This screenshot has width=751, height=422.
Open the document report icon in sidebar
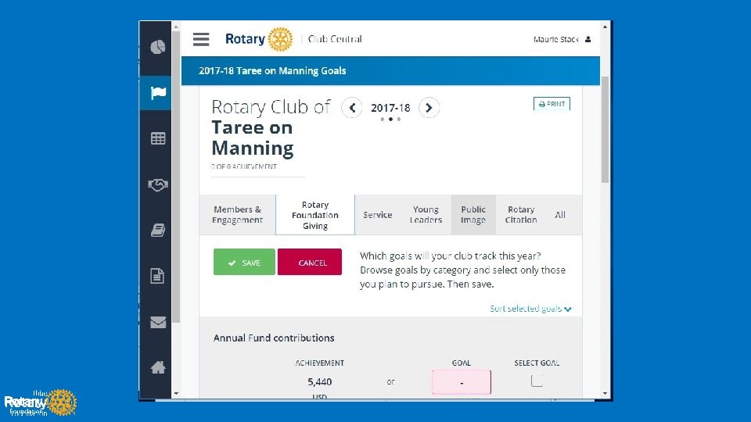point(157,276)
